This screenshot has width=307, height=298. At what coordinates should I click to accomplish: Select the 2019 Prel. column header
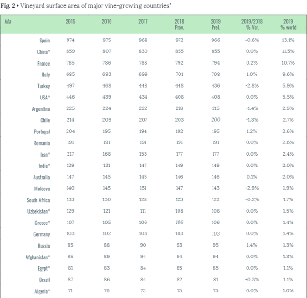pos(215,25)
